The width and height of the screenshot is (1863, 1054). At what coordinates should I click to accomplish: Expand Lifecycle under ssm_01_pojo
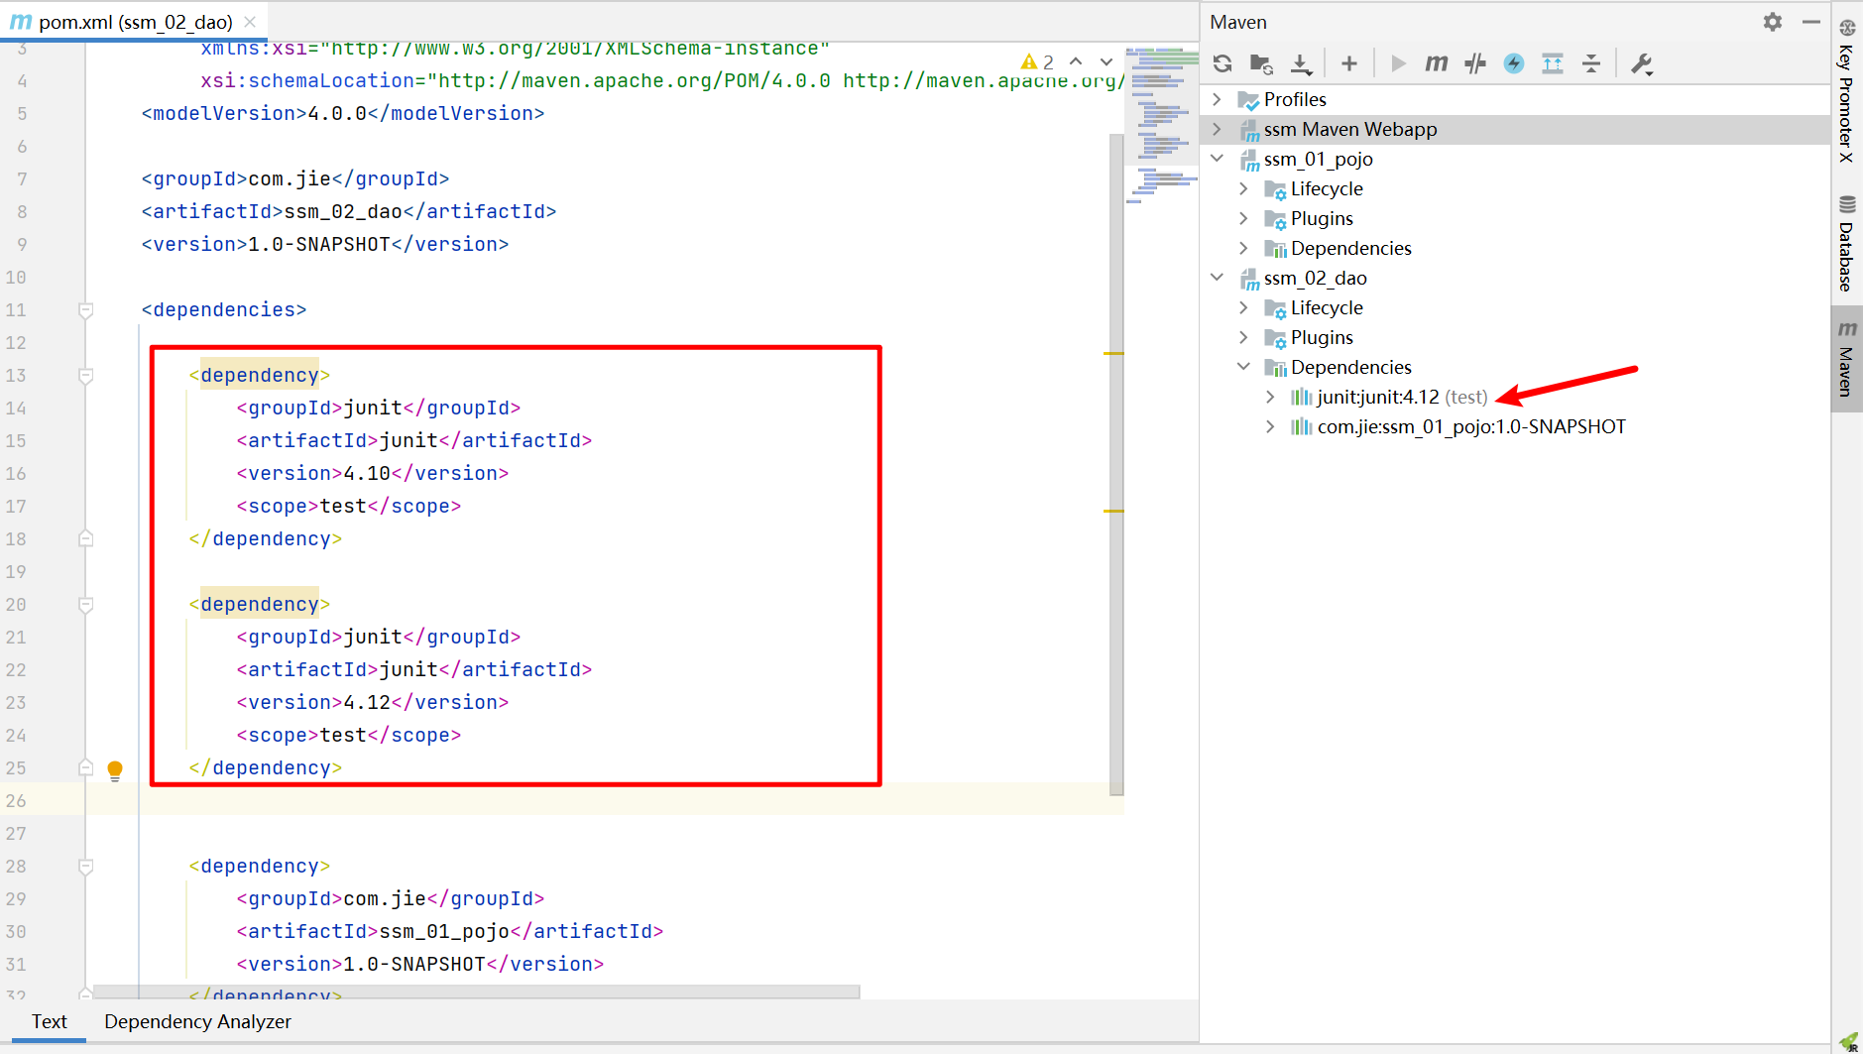click(x=1244, y=188)
